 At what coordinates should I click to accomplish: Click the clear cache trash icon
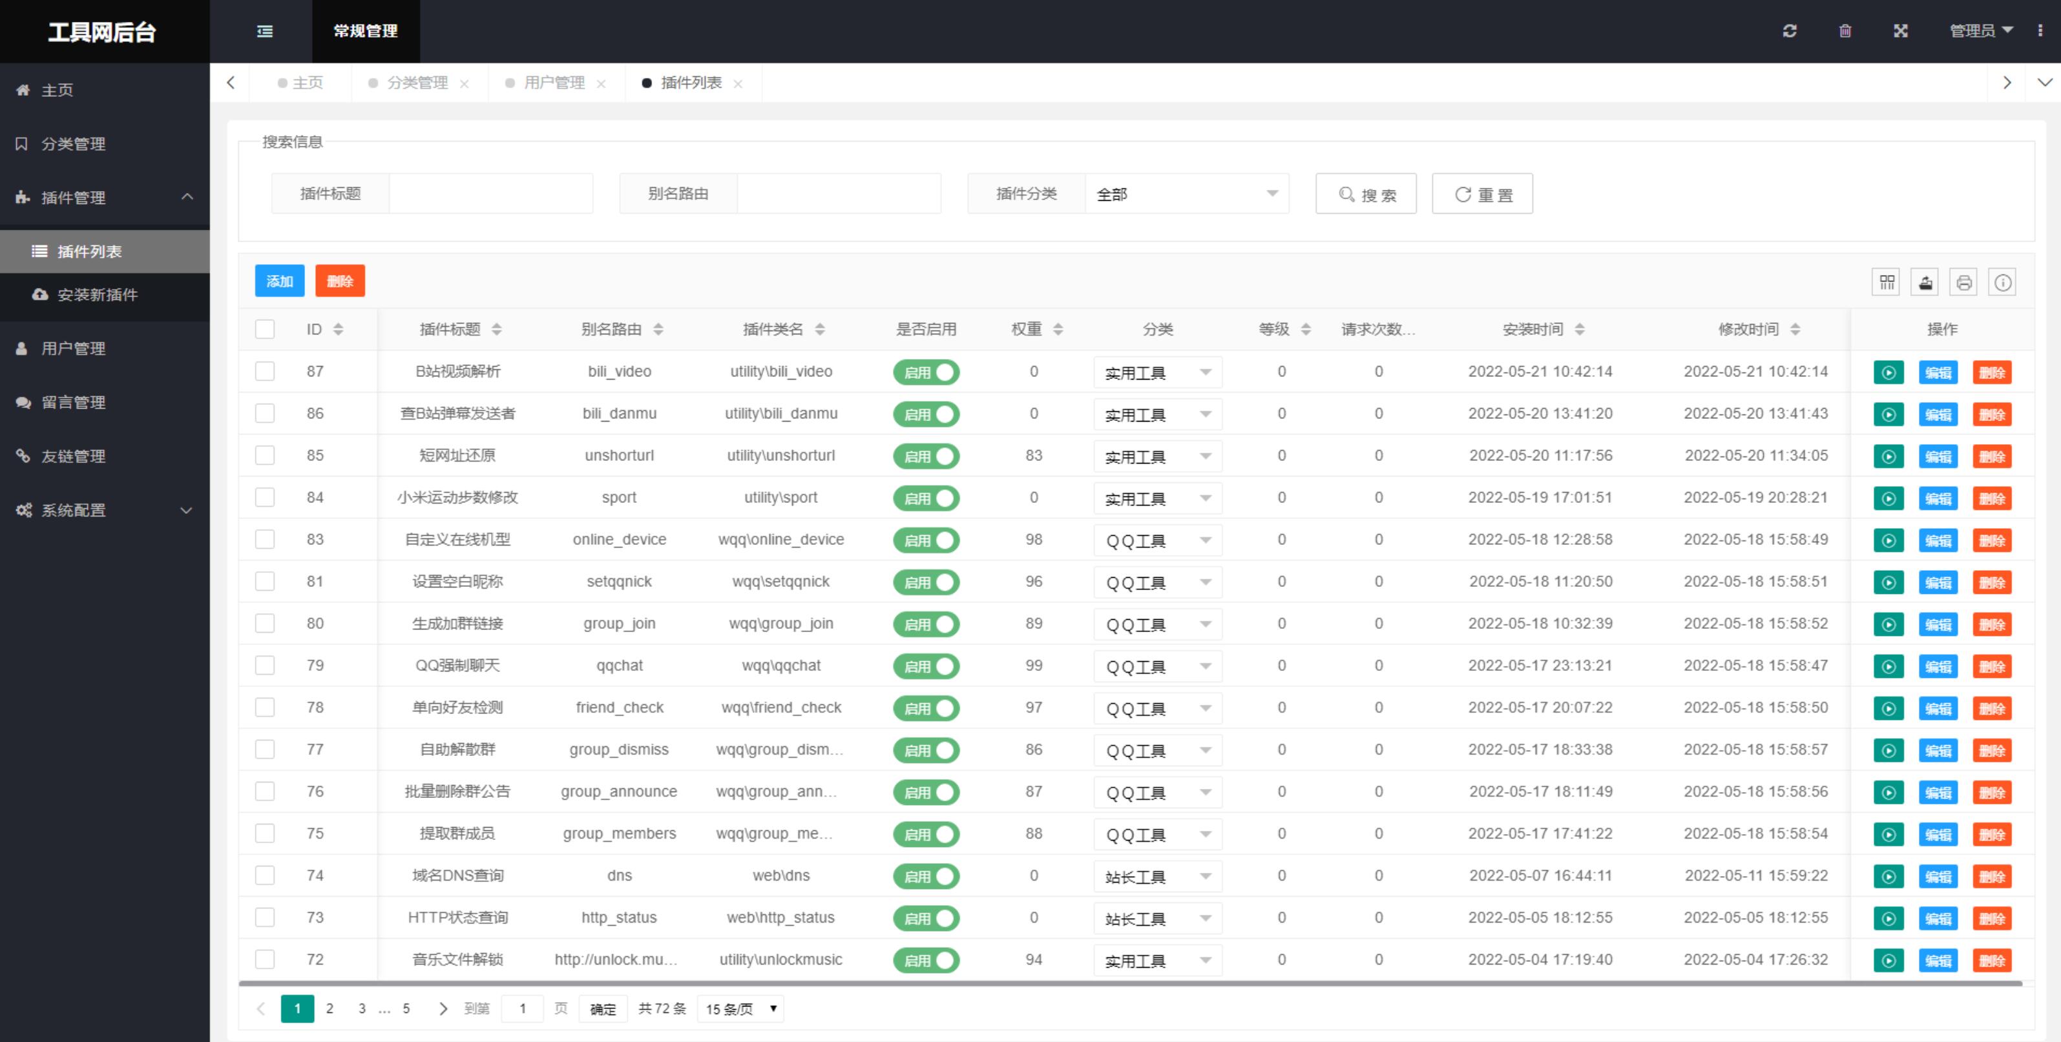click(1845, 31)
